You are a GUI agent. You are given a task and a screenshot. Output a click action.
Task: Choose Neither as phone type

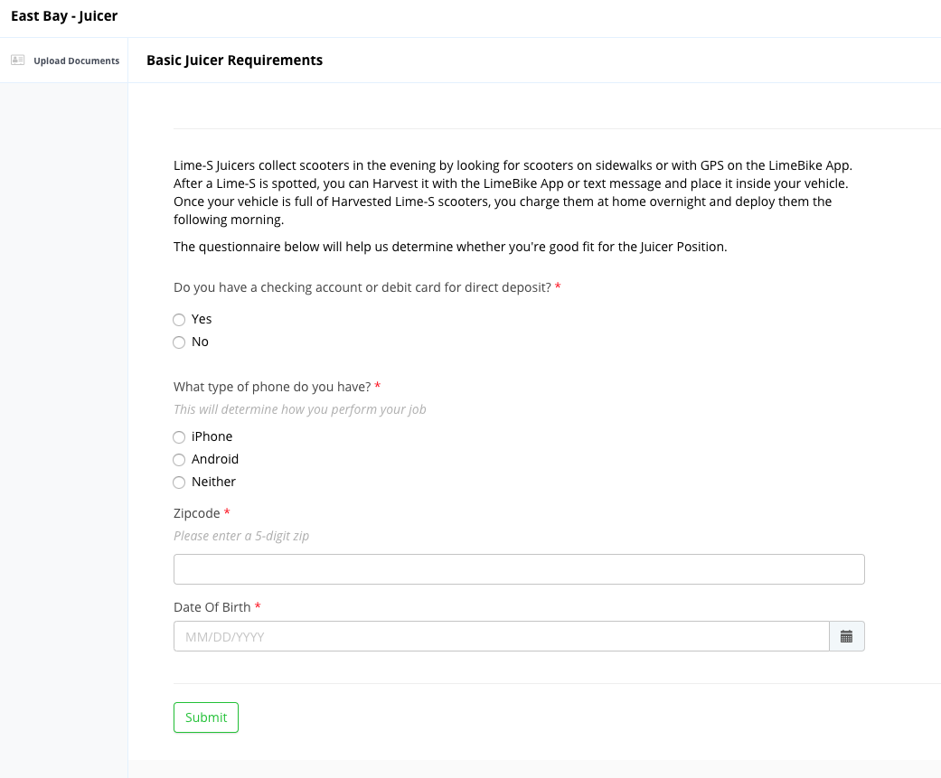[179, 483]
